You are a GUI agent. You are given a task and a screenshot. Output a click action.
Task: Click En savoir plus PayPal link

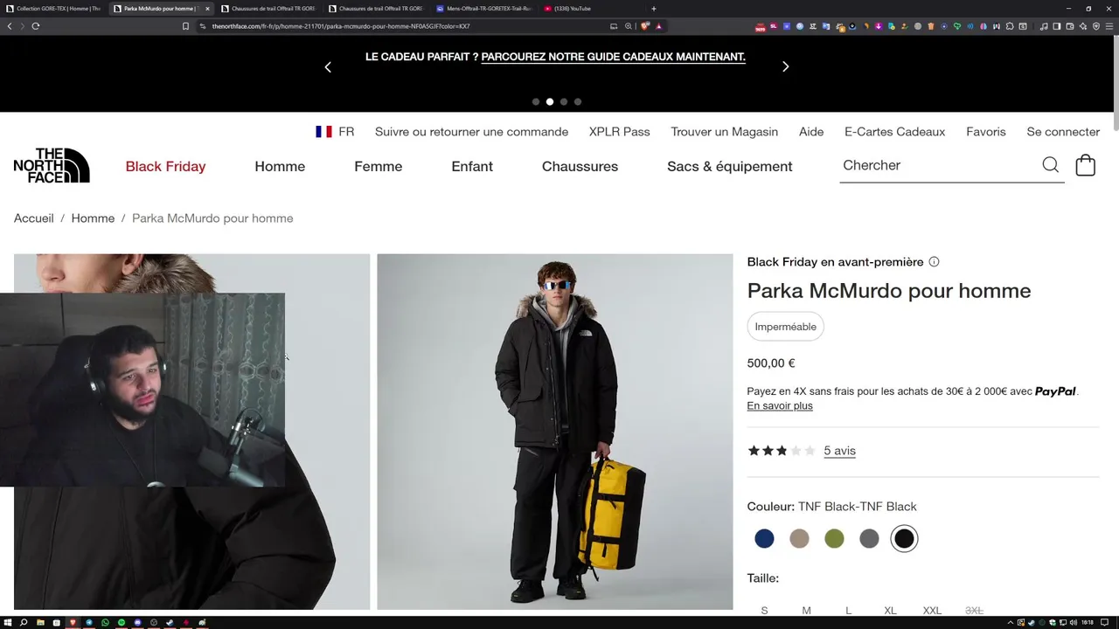(x=780, y=405)
